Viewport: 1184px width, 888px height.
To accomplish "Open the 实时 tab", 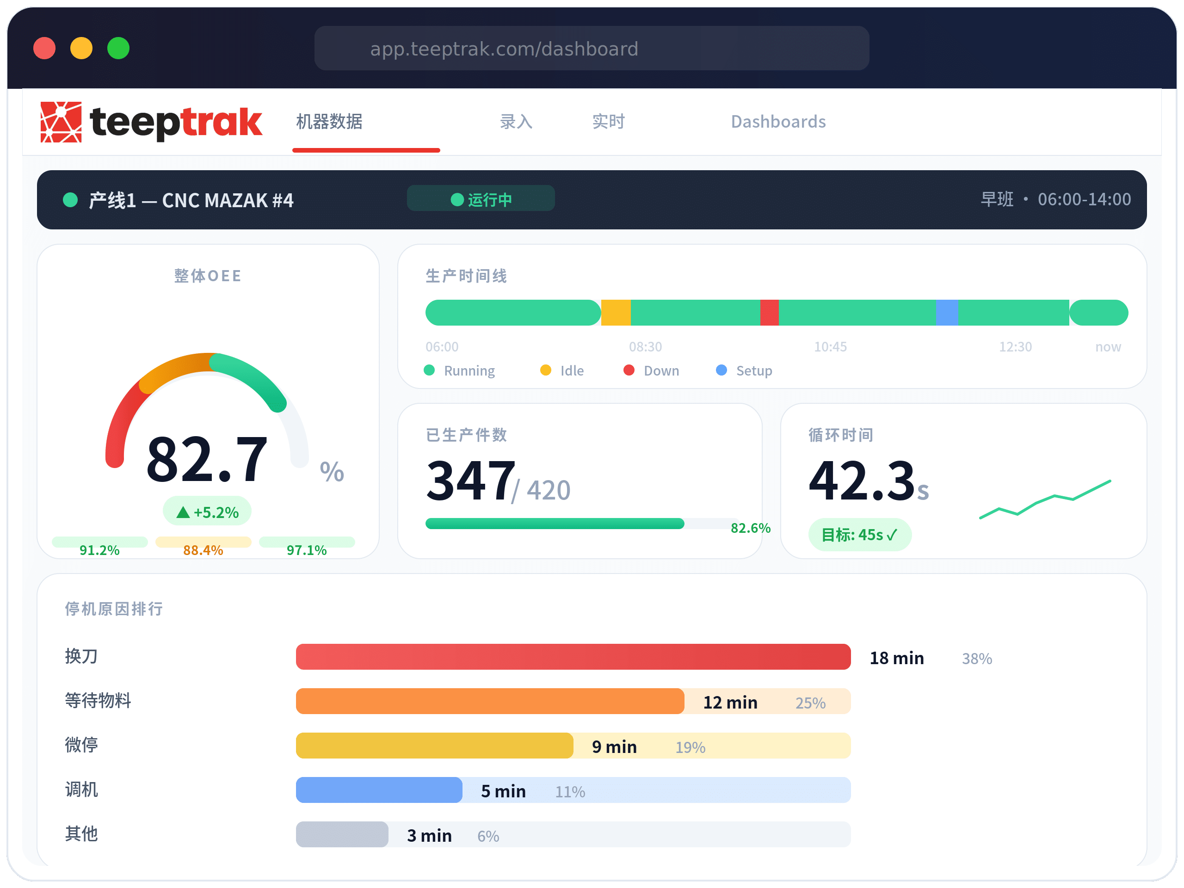I will pyautogui.click(x=608, y=122).
